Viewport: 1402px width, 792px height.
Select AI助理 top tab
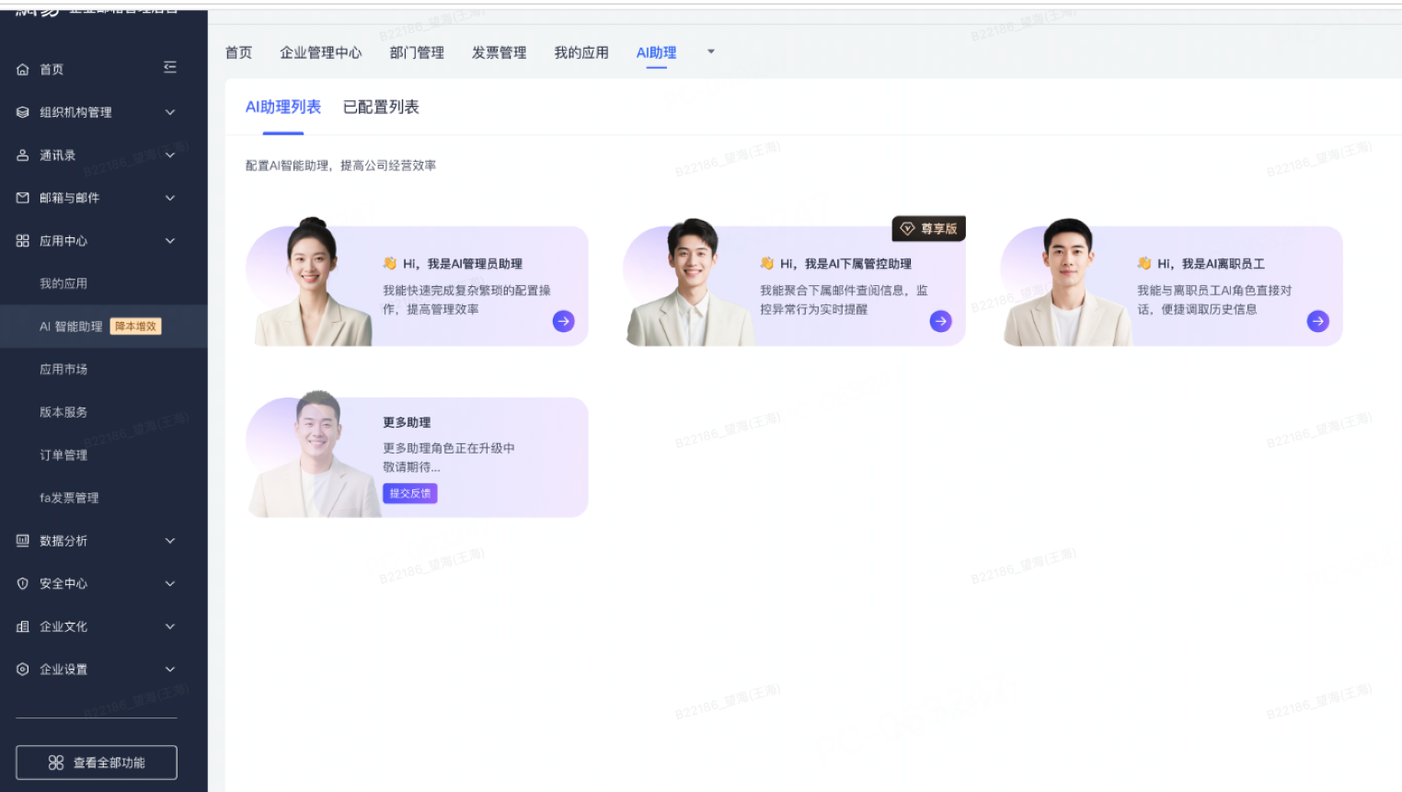656,52
